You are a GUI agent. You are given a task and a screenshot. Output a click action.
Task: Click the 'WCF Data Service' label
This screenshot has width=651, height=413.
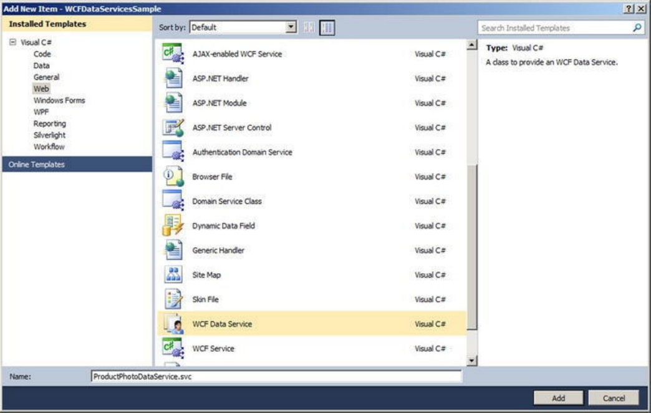tap(222, 323)
